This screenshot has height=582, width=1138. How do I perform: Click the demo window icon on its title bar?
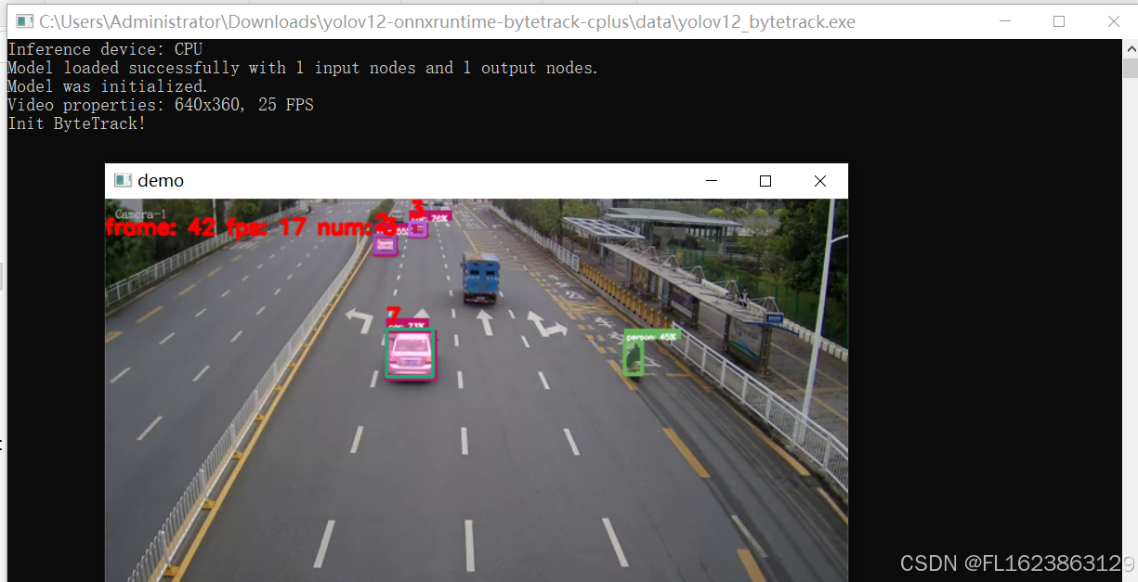click(123, 180)
